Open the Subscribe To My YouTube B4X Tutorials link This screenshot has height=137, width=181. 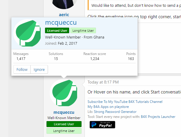[x=125, y=102]
